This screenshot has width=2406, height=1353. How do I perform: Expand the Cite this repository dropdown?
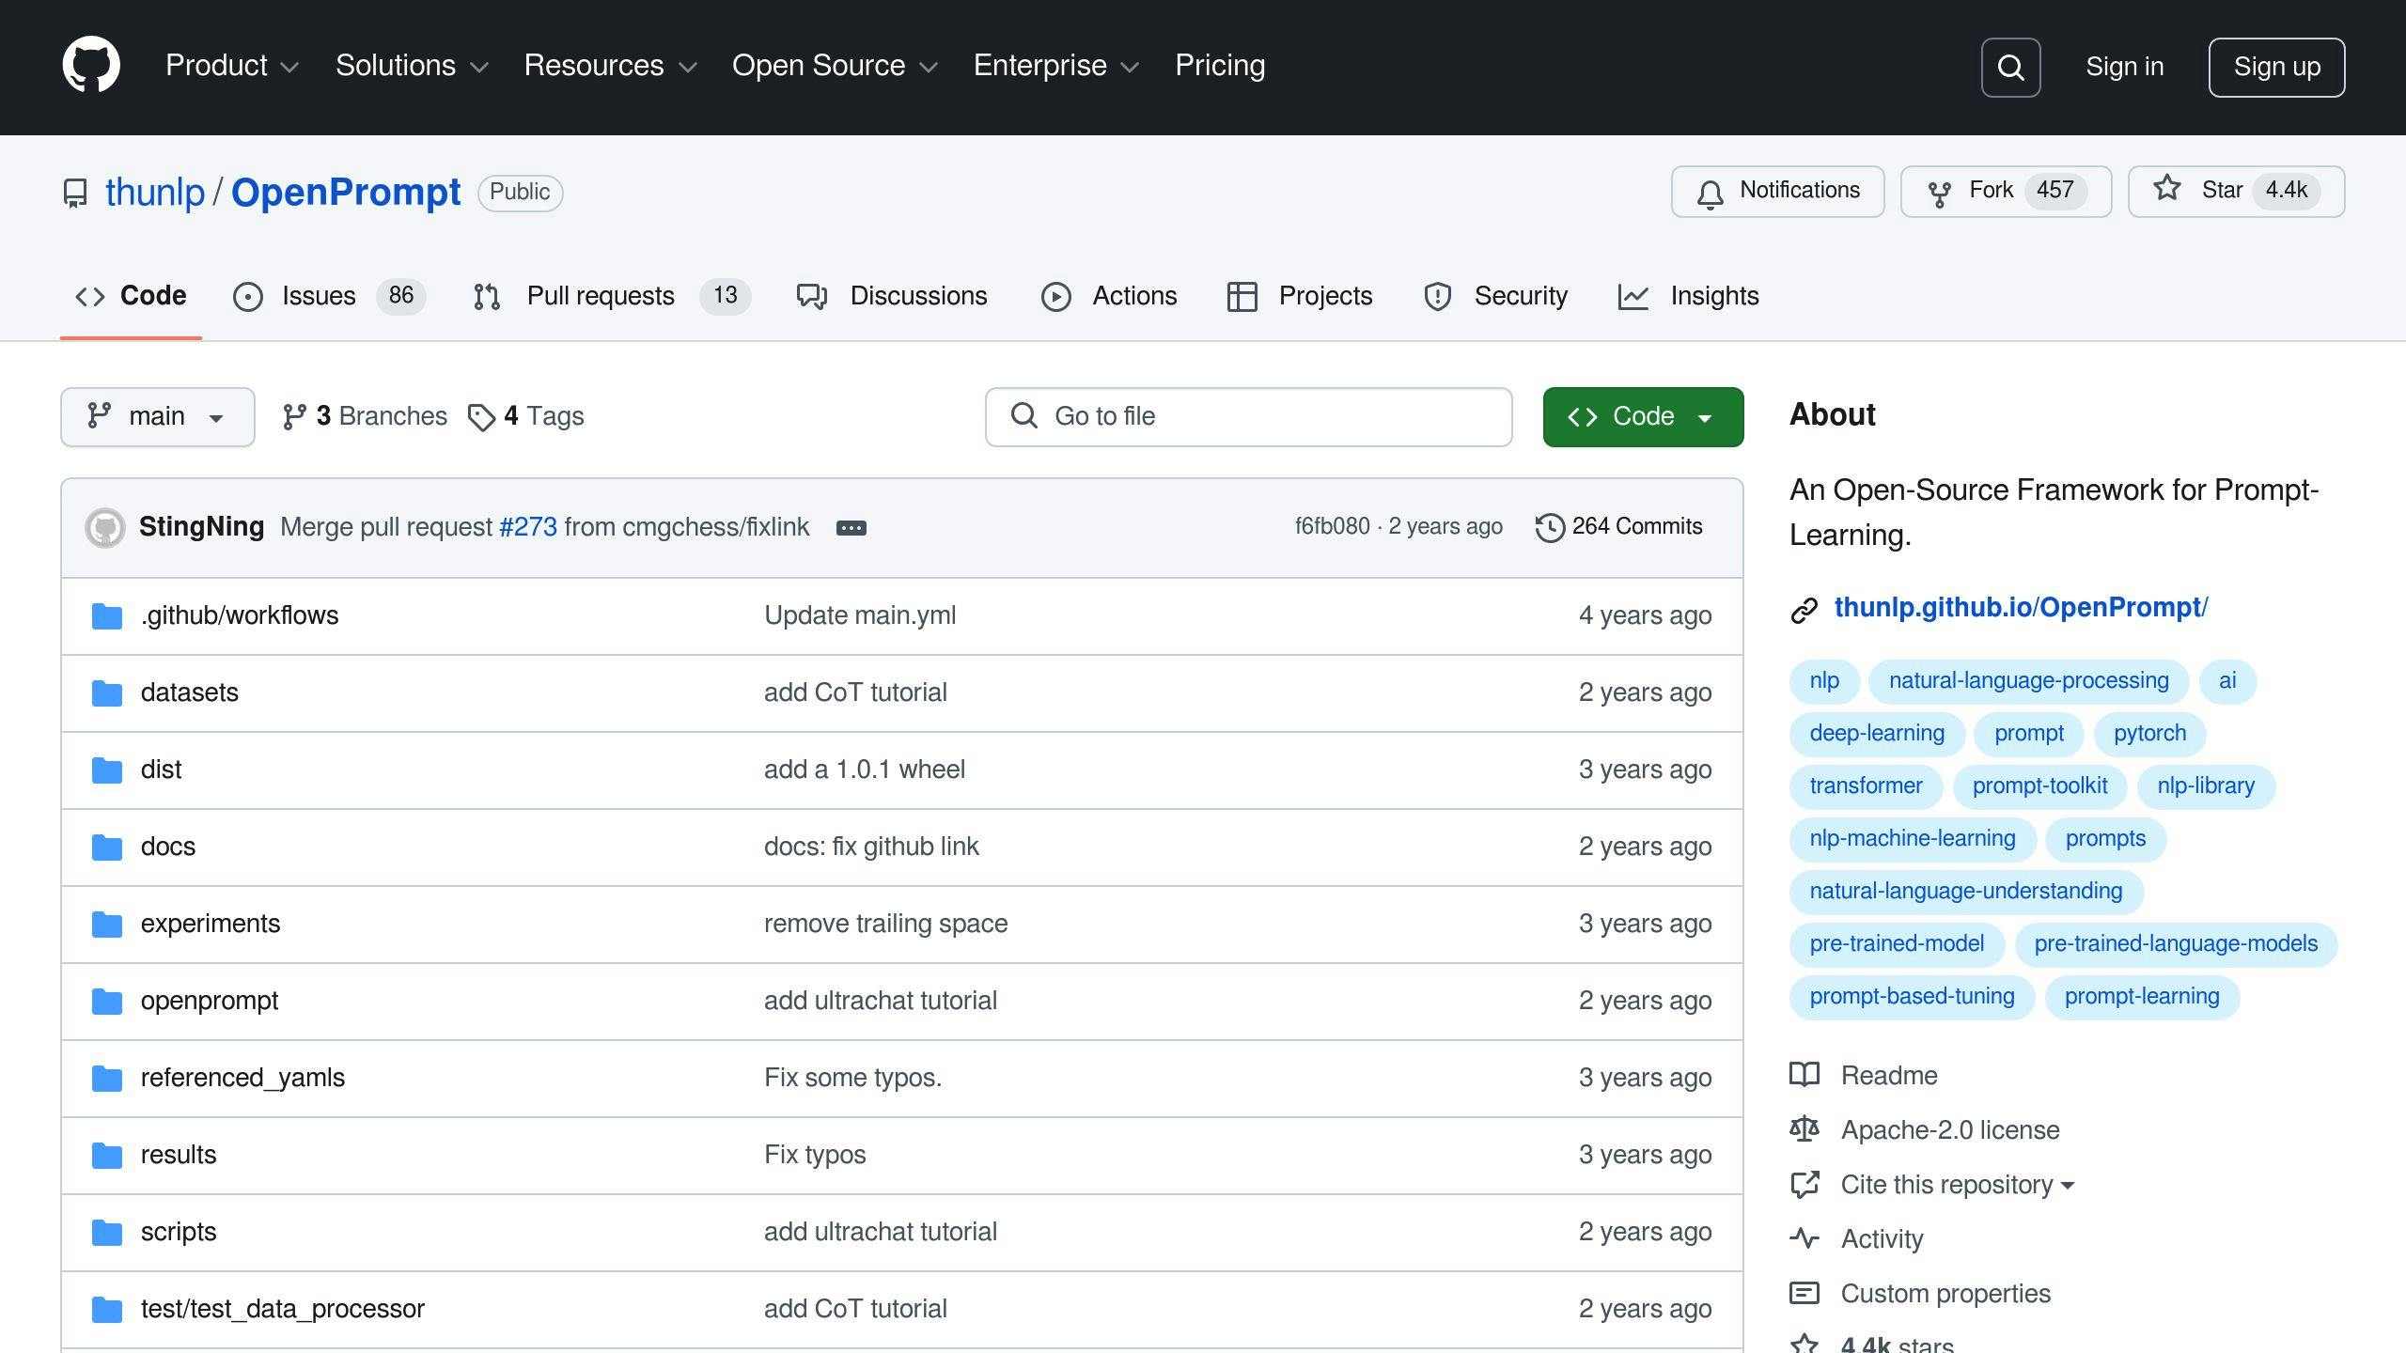click(1953, 1185)
